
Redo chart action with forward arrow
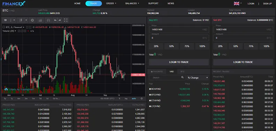(60, 20)
